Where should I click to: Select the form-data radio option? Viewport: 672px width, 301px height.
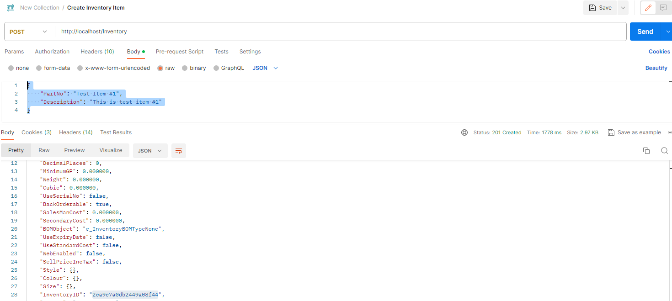(x=39, y=68)
